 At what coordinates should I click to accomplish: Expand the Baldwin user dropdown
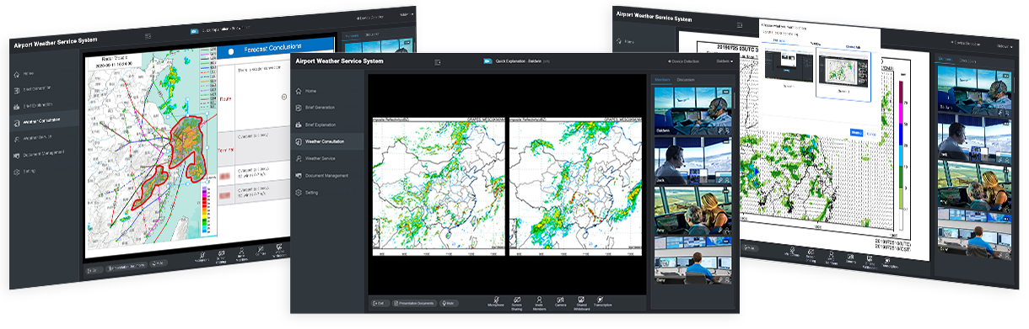[x=725, y=61]
